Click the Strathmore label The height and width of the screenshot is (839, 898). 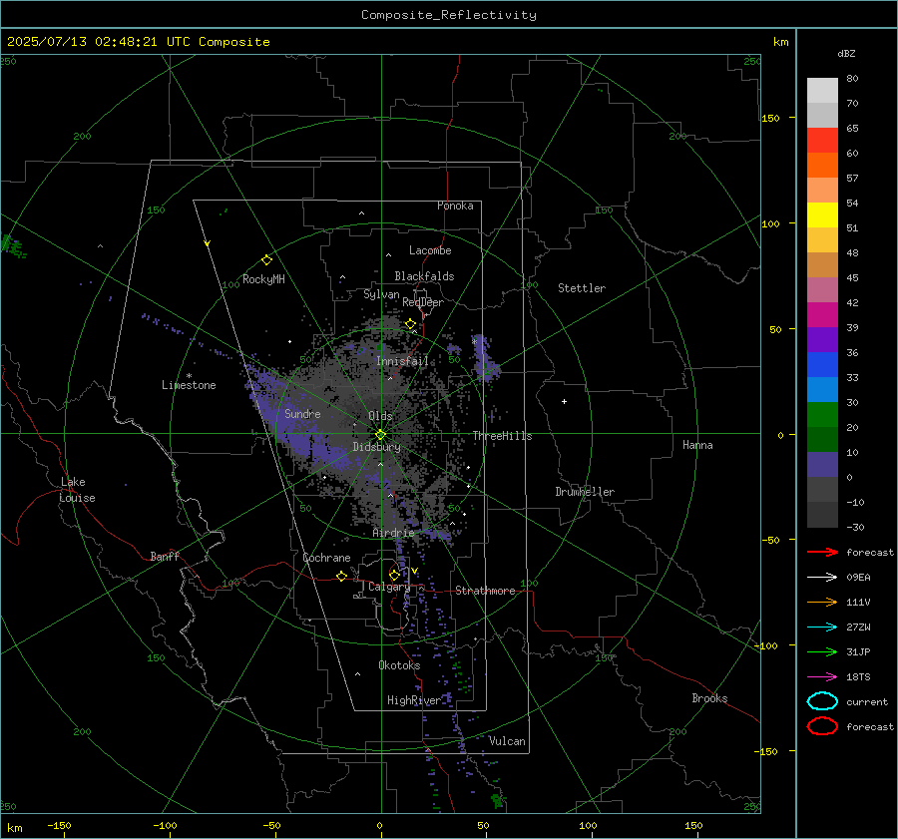485,591
